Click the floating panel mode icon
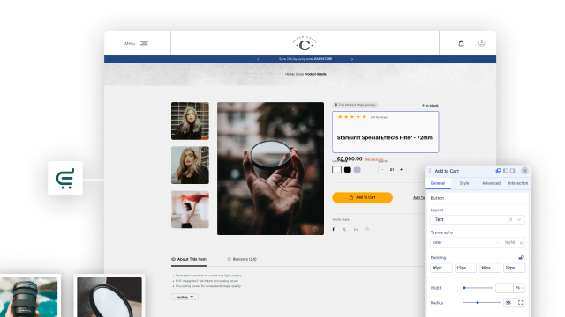Screen dimensions: 565x317 tap(498, 171)
